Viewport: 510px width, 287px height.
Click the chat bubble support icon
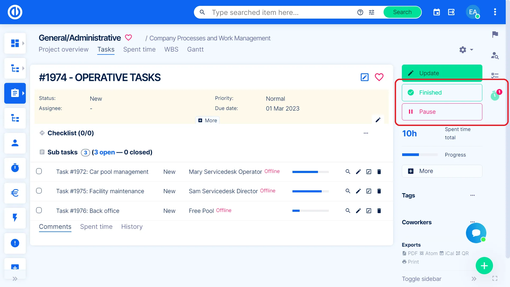pyautogui.click(x=476, y=233)
